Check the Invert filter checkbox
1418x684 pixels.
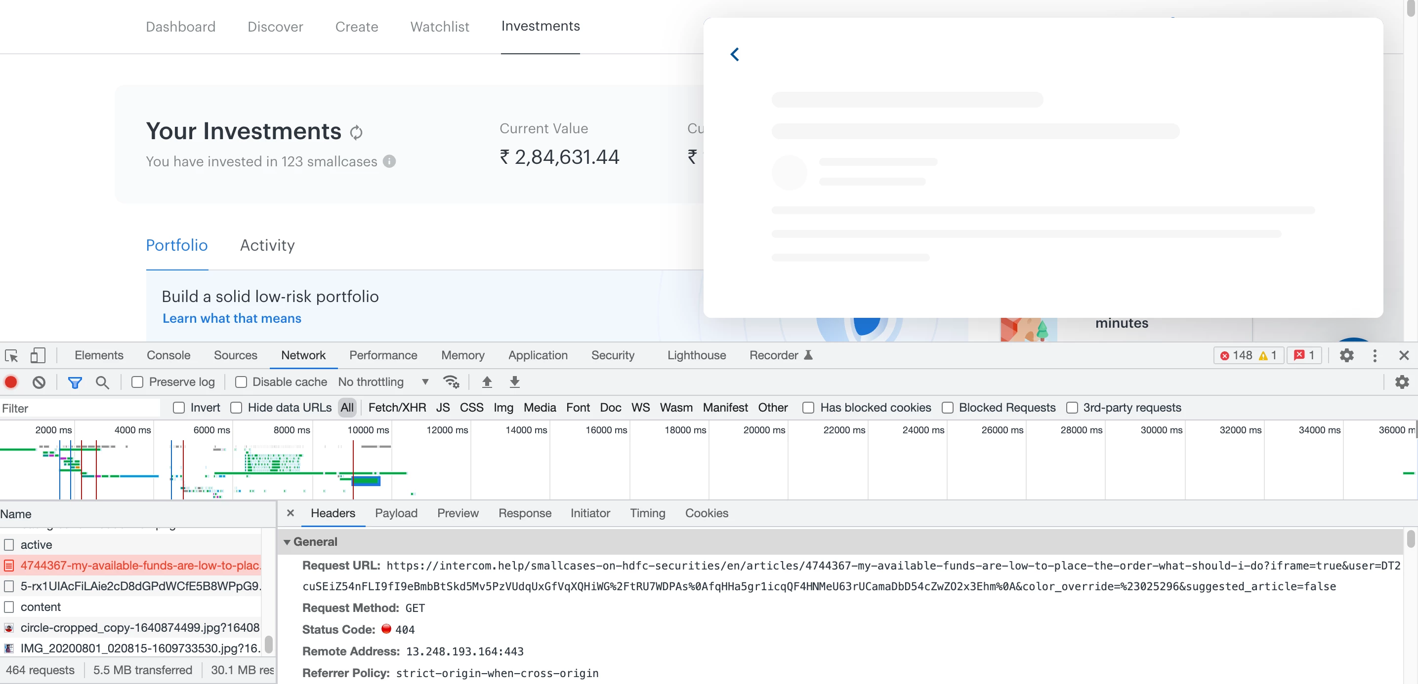[178, 408]
